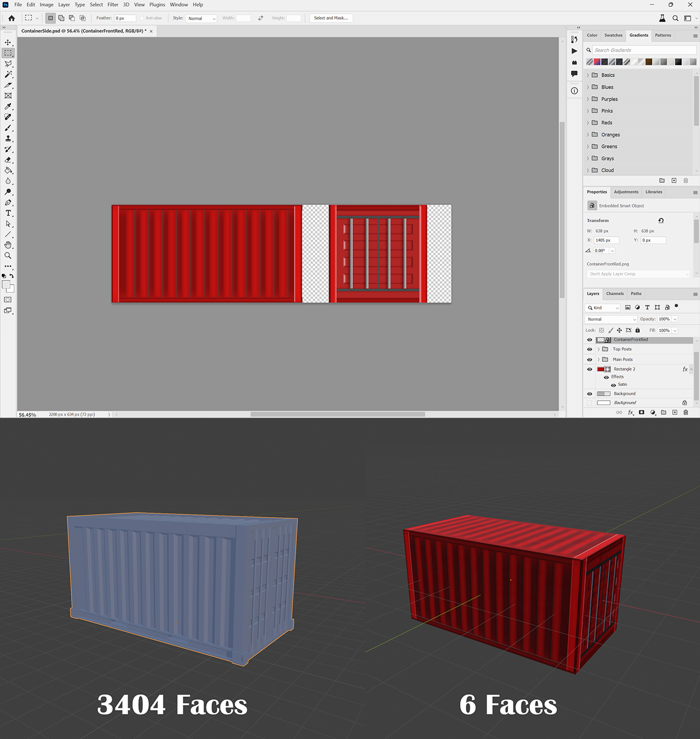
Task: Click the foreground color swatch
Action: click(6, 285)
